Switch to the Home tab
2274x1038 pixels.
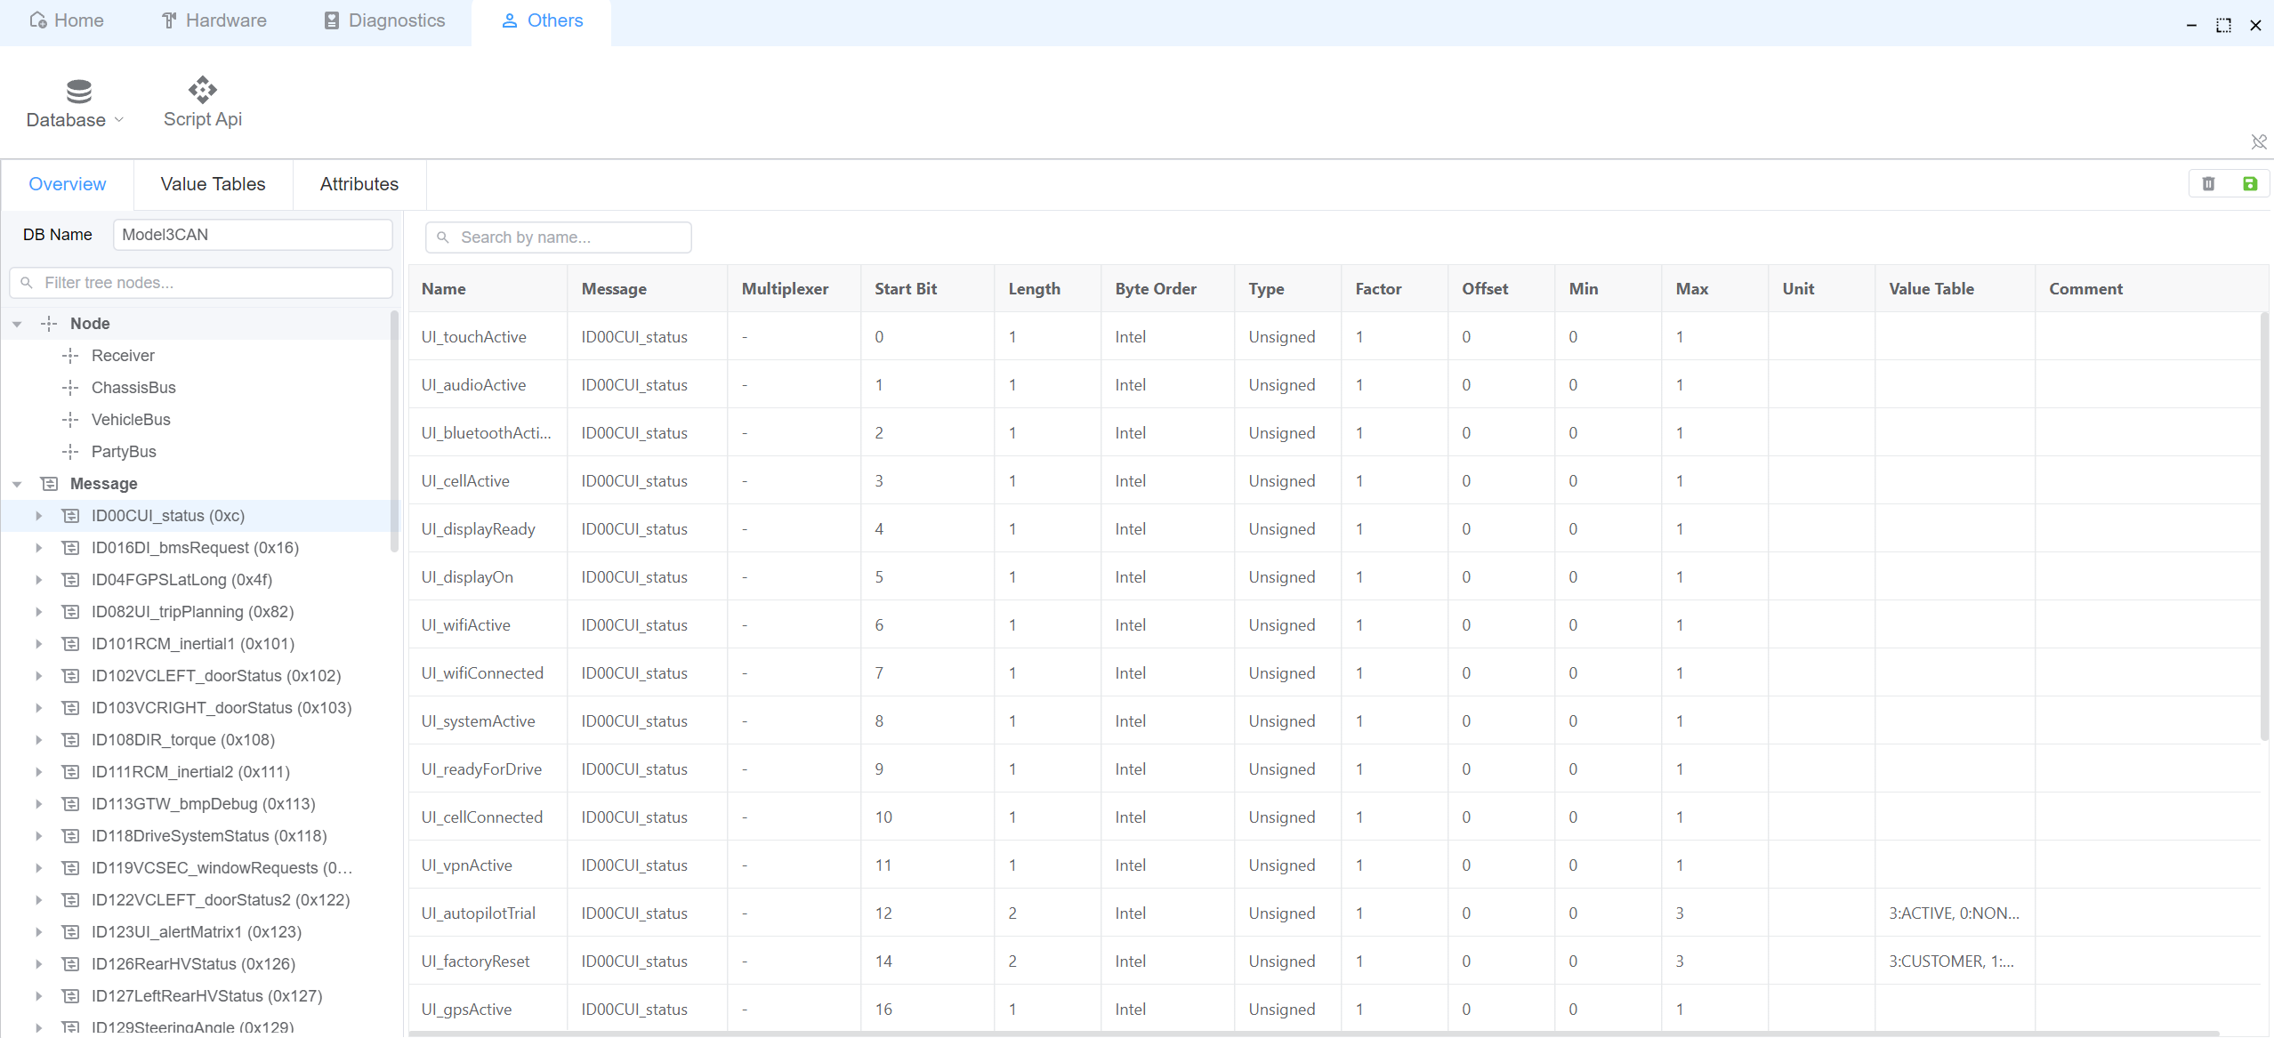pyautogui.click(x=66, y=20)
